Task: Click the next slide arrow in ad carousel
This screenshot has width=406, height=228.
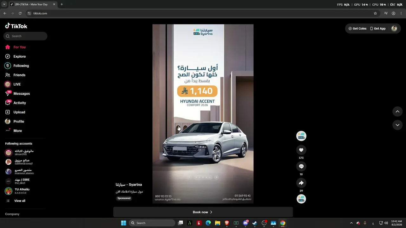Action: point(217,177)
